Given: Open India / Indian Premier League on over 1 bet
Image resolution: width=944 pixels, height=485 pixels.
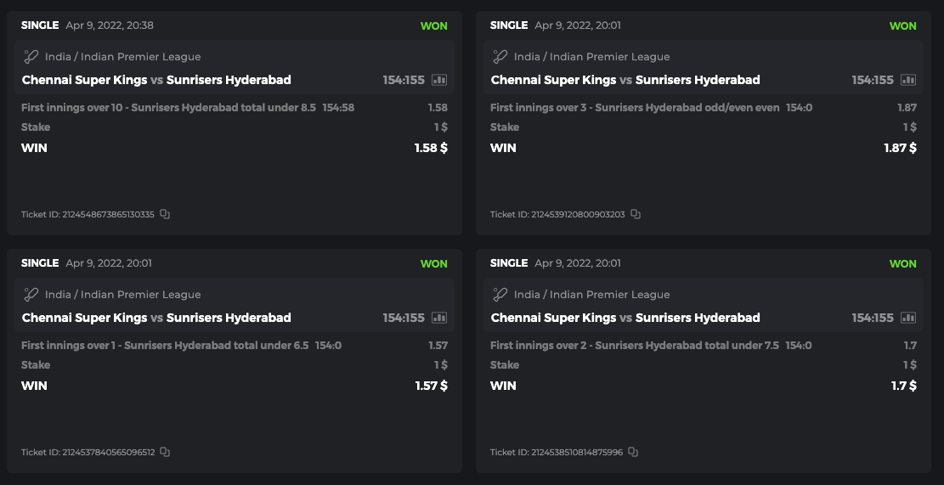Looking at the screenshot, I should (122, 295).
